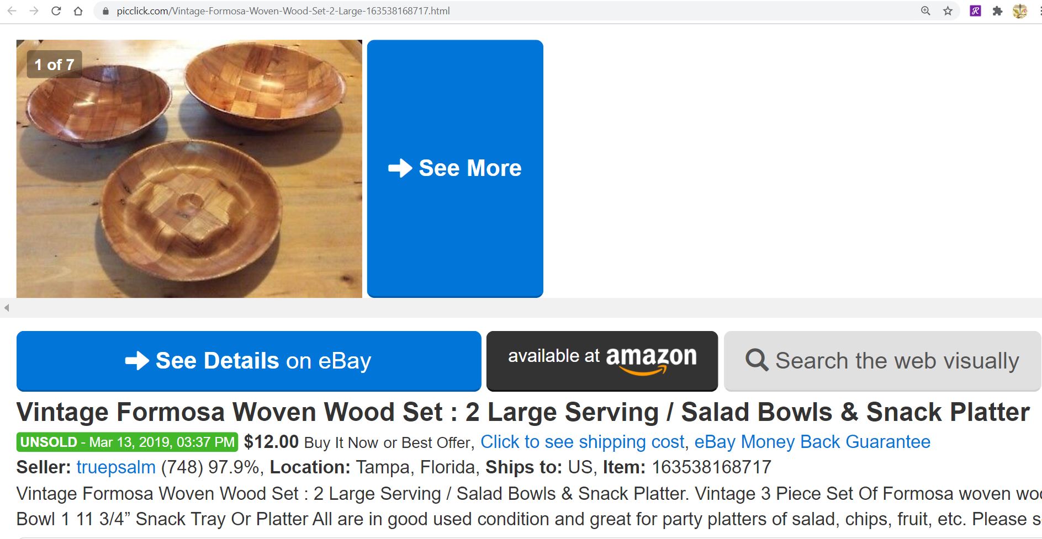
Task: Open the available at Amazon listing
Action: pyautogui.click(x=602, y=361)
